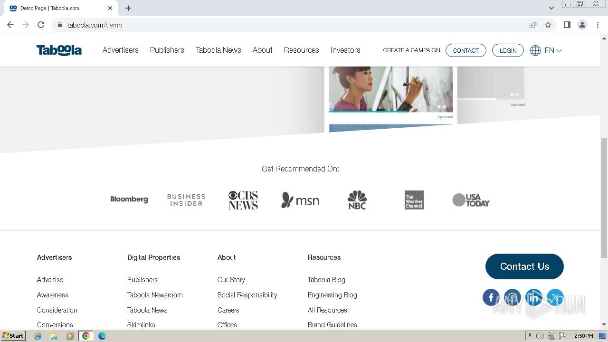Image resolution: width=608 pixels, height=342 pixels.
Task: Open the Publishers nav menu
Action: click(x=167, y=50)
